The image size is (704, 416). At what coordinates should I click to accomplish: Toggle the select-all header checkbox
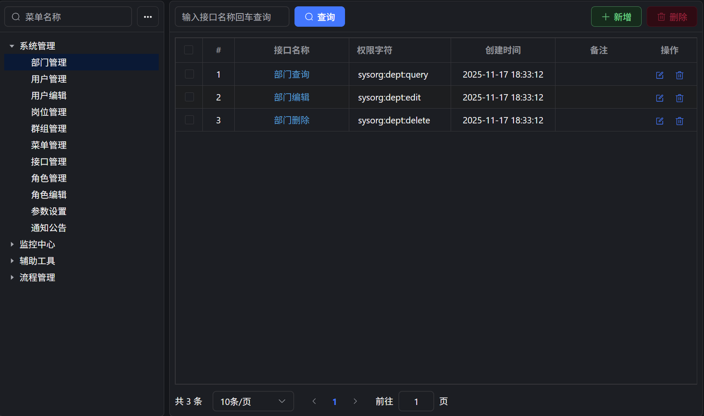[x=189, y=50]
